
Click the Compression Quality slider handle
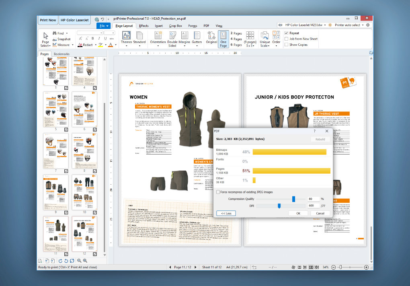(294, 199)
